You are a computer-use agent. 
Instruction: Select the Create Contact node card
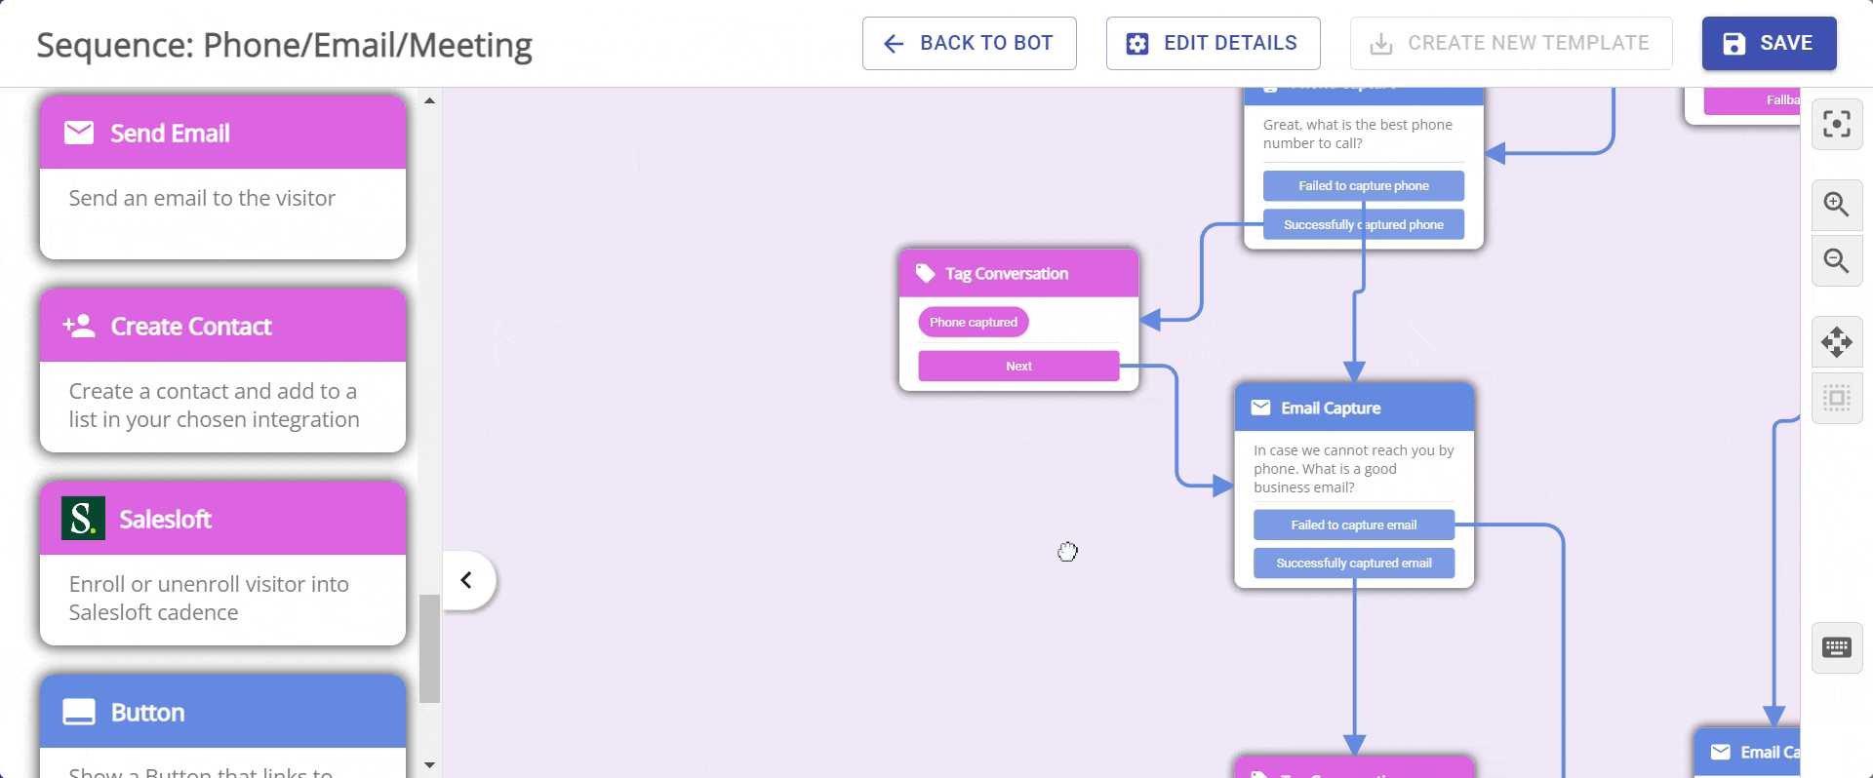pyautogui.click(x=222, y=370)
